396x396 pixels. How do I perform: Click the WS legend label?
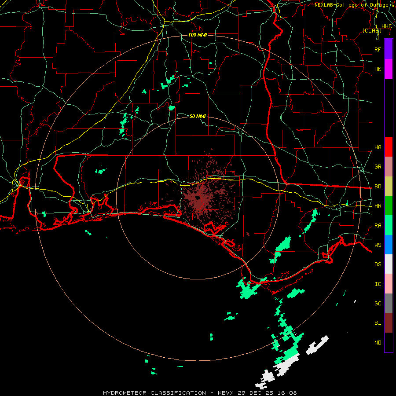(378, 245)
